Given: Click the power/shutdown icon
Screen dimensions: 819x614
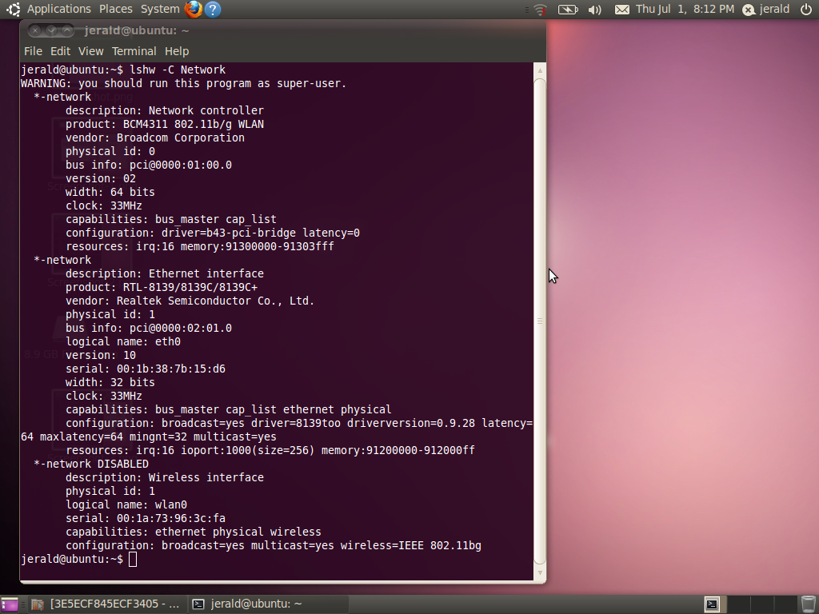Looking at the screenshot, I should 805,10.
